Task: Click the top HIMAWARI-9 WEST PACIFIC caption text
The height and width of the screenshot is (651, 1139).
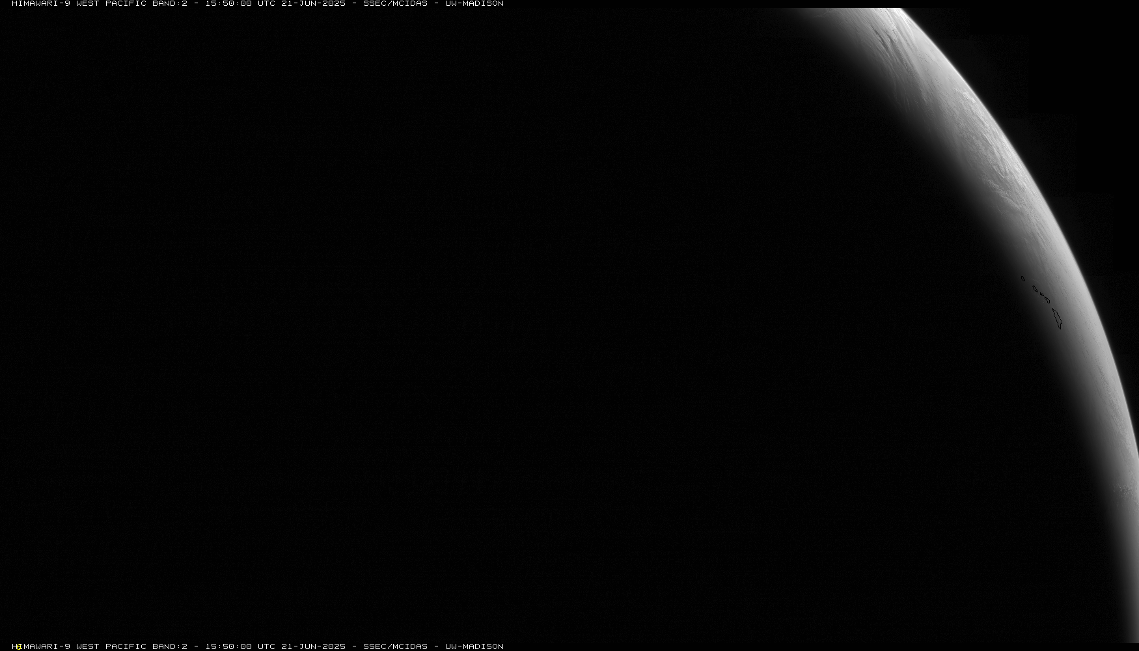Action: coord(258,3)
